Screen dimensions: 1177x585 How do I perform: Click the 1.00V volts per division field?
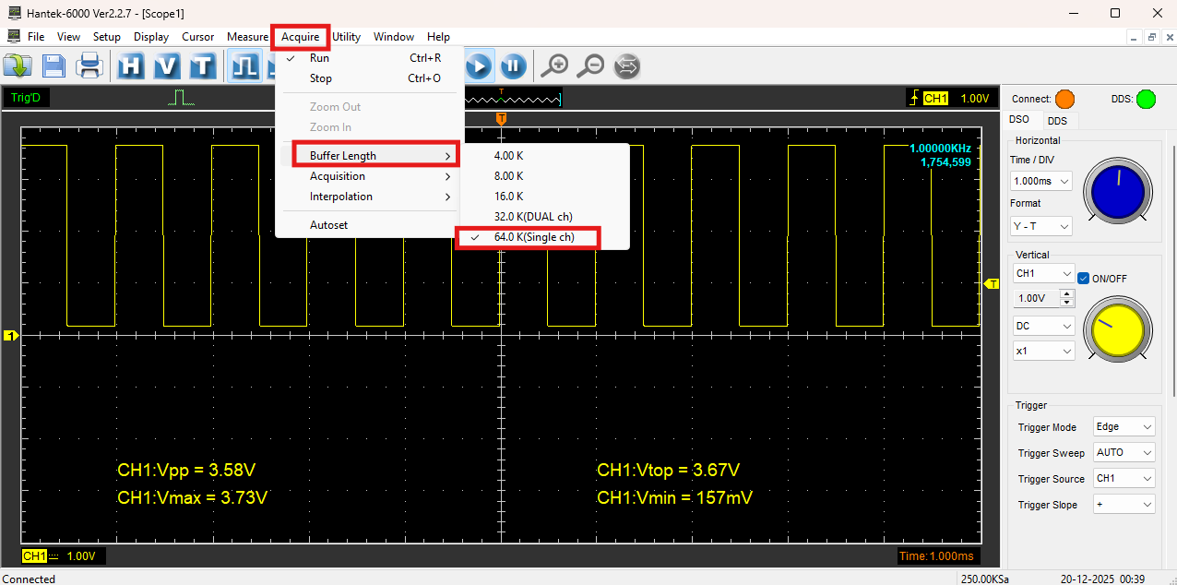point(1037,298)
